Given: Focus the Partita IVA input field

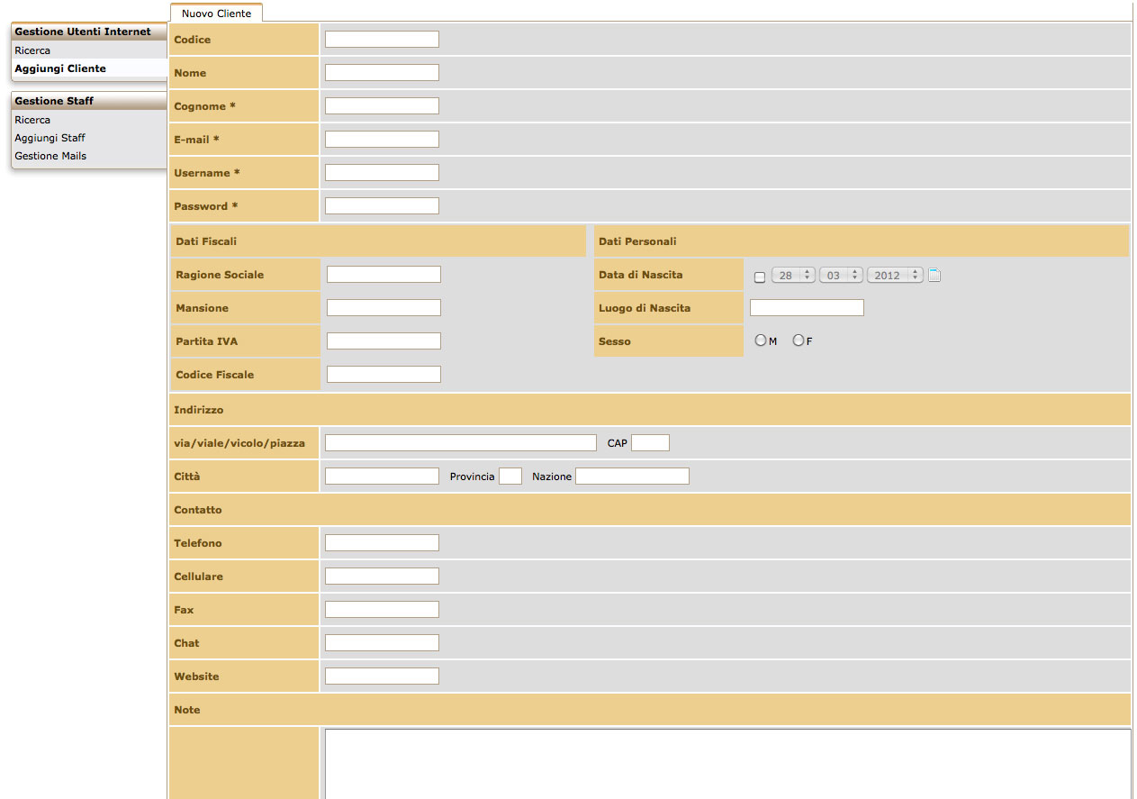Looking at the screenshot, I should coord(384,341).
